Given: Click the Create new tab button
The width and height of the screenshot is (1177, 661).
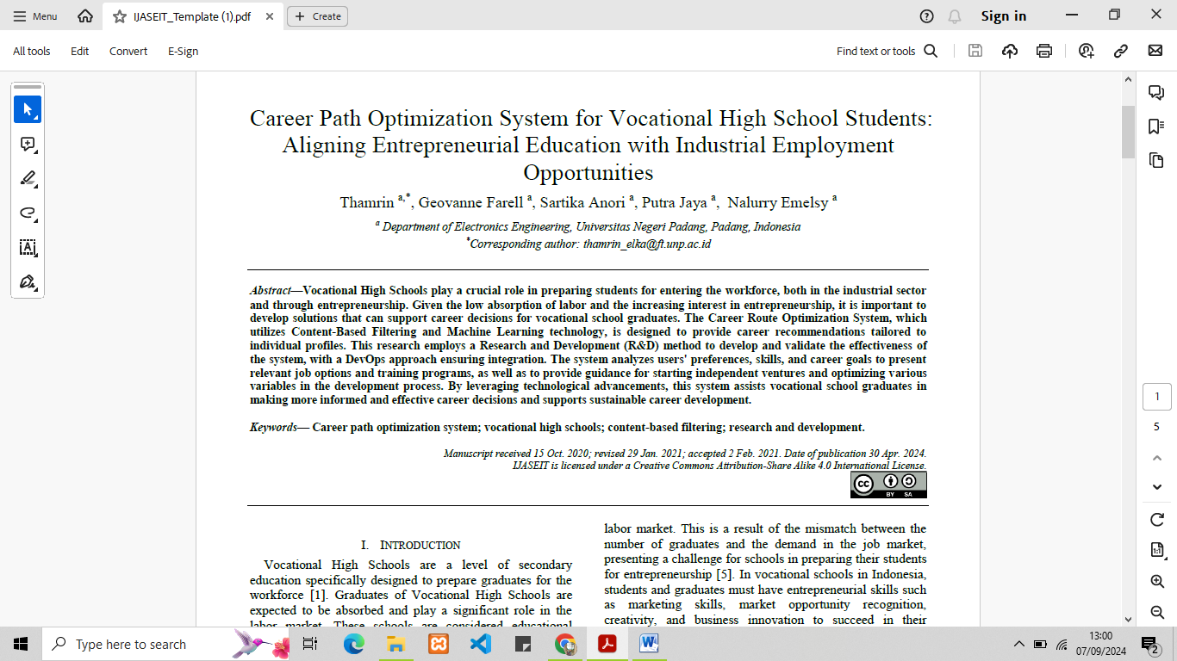Looking at the screenshot, I should [317, 16].
